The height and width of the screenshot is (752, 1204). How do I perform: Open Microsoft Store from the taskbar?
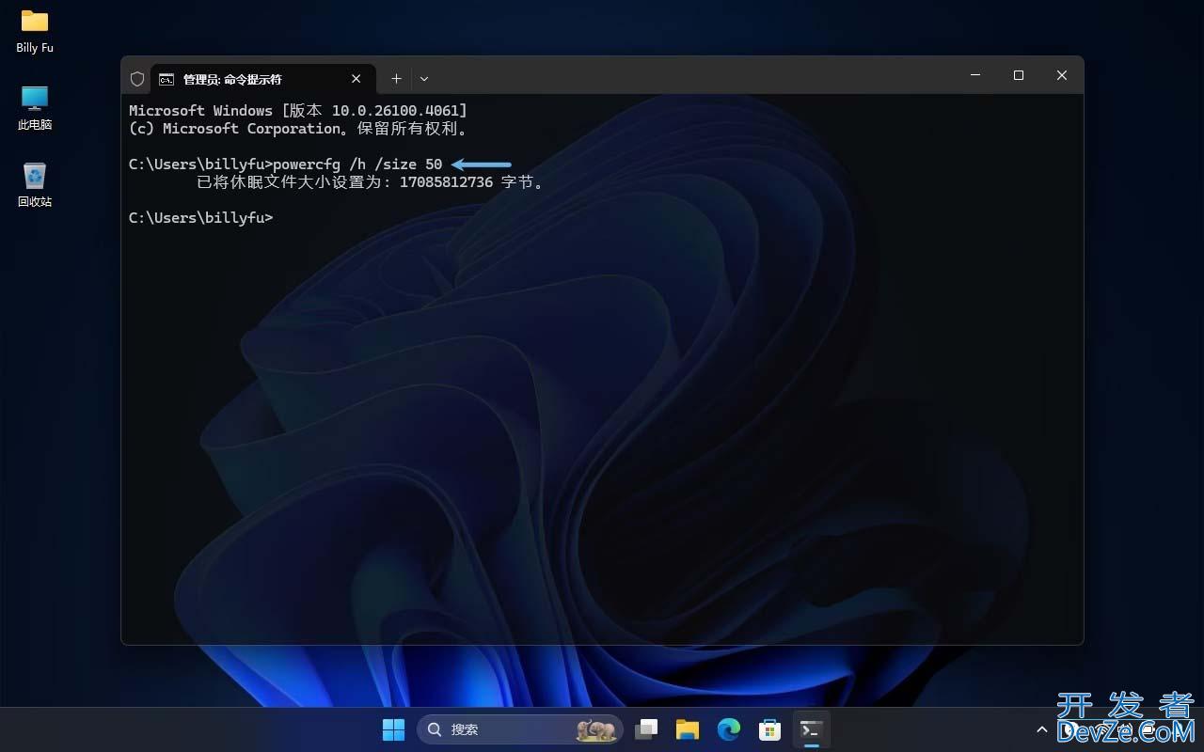point(770,729)
